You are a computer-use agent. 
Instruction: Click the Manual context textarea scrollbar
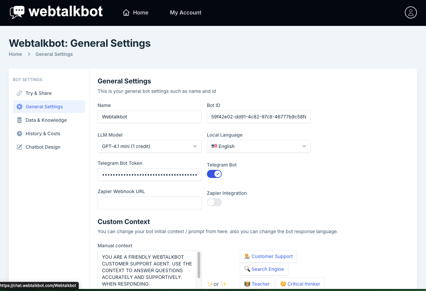point(199,265)
